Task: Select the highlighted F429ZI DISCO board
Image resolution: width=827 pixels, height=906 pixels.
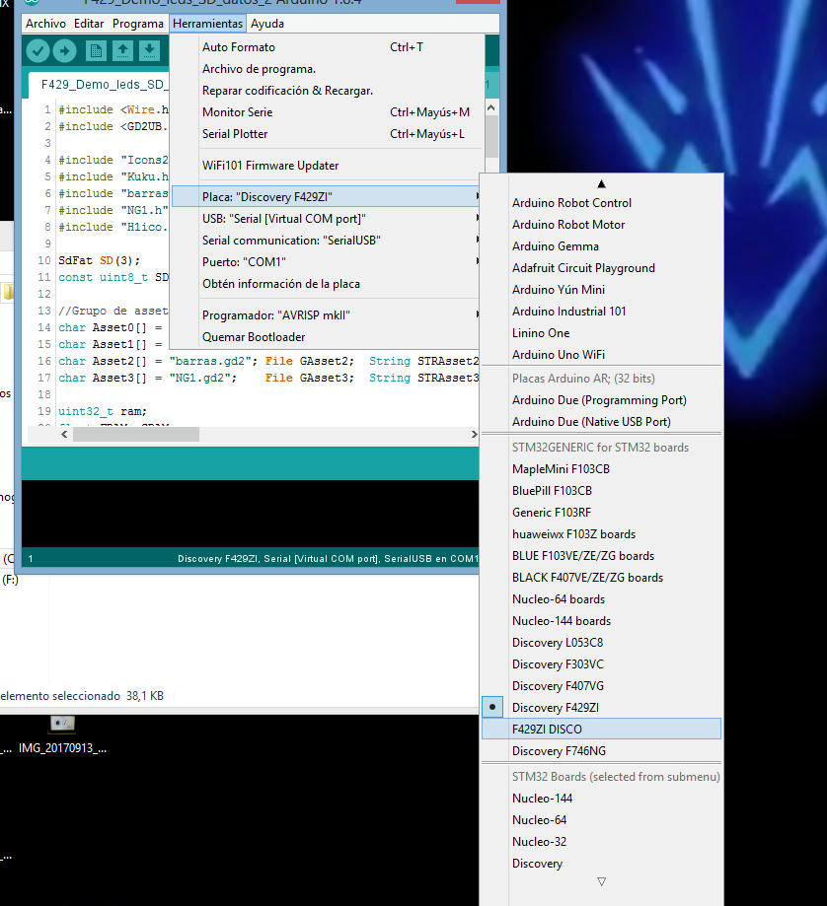Action: 601,730
